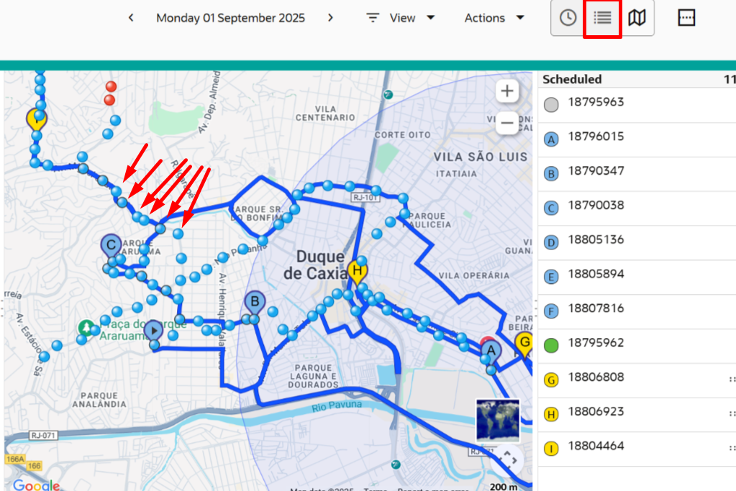The image size is (736, 491).
Task: Open activity 18796015 in scheduled list
Action: pyautogui.click(x=637, y=139)
